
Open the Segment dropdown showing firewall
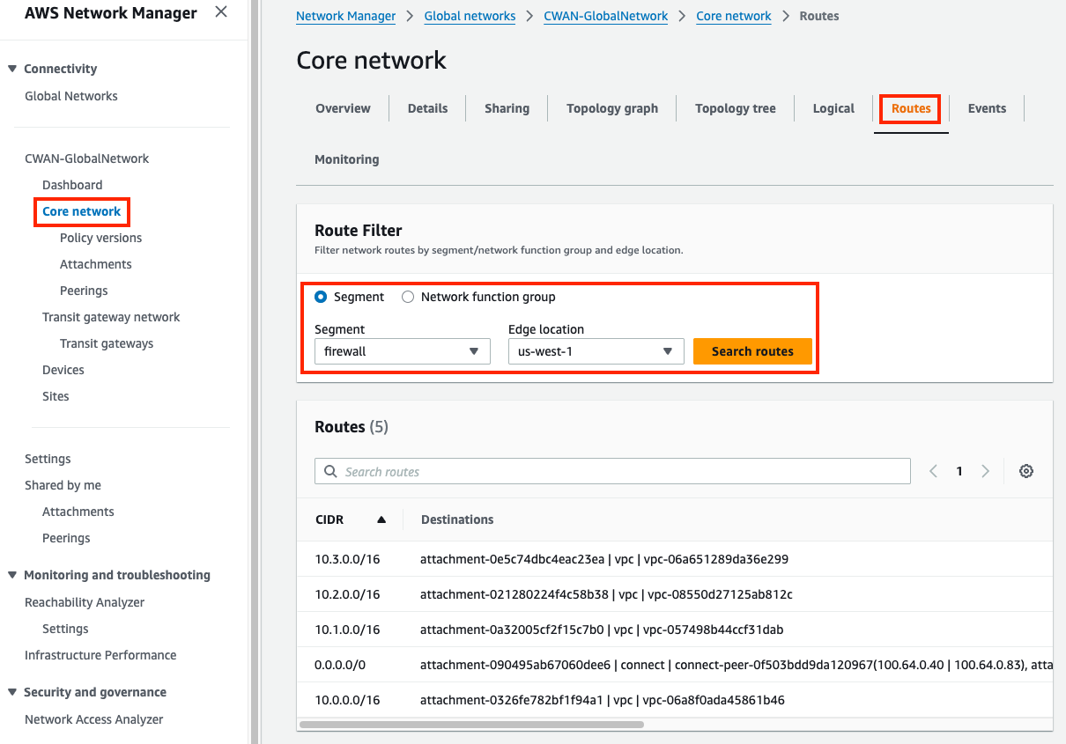402,351
